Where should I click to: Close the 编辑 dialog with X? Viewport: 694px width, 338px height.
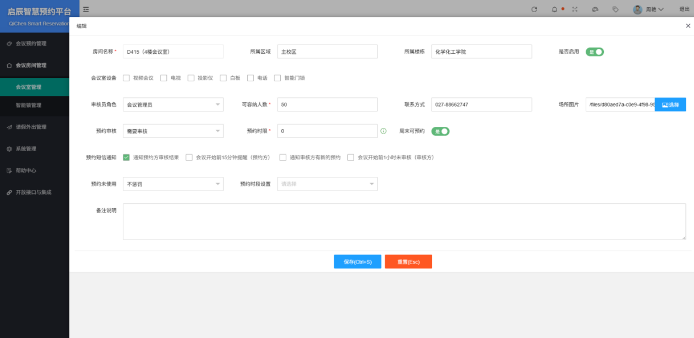(x=688, y=26)
